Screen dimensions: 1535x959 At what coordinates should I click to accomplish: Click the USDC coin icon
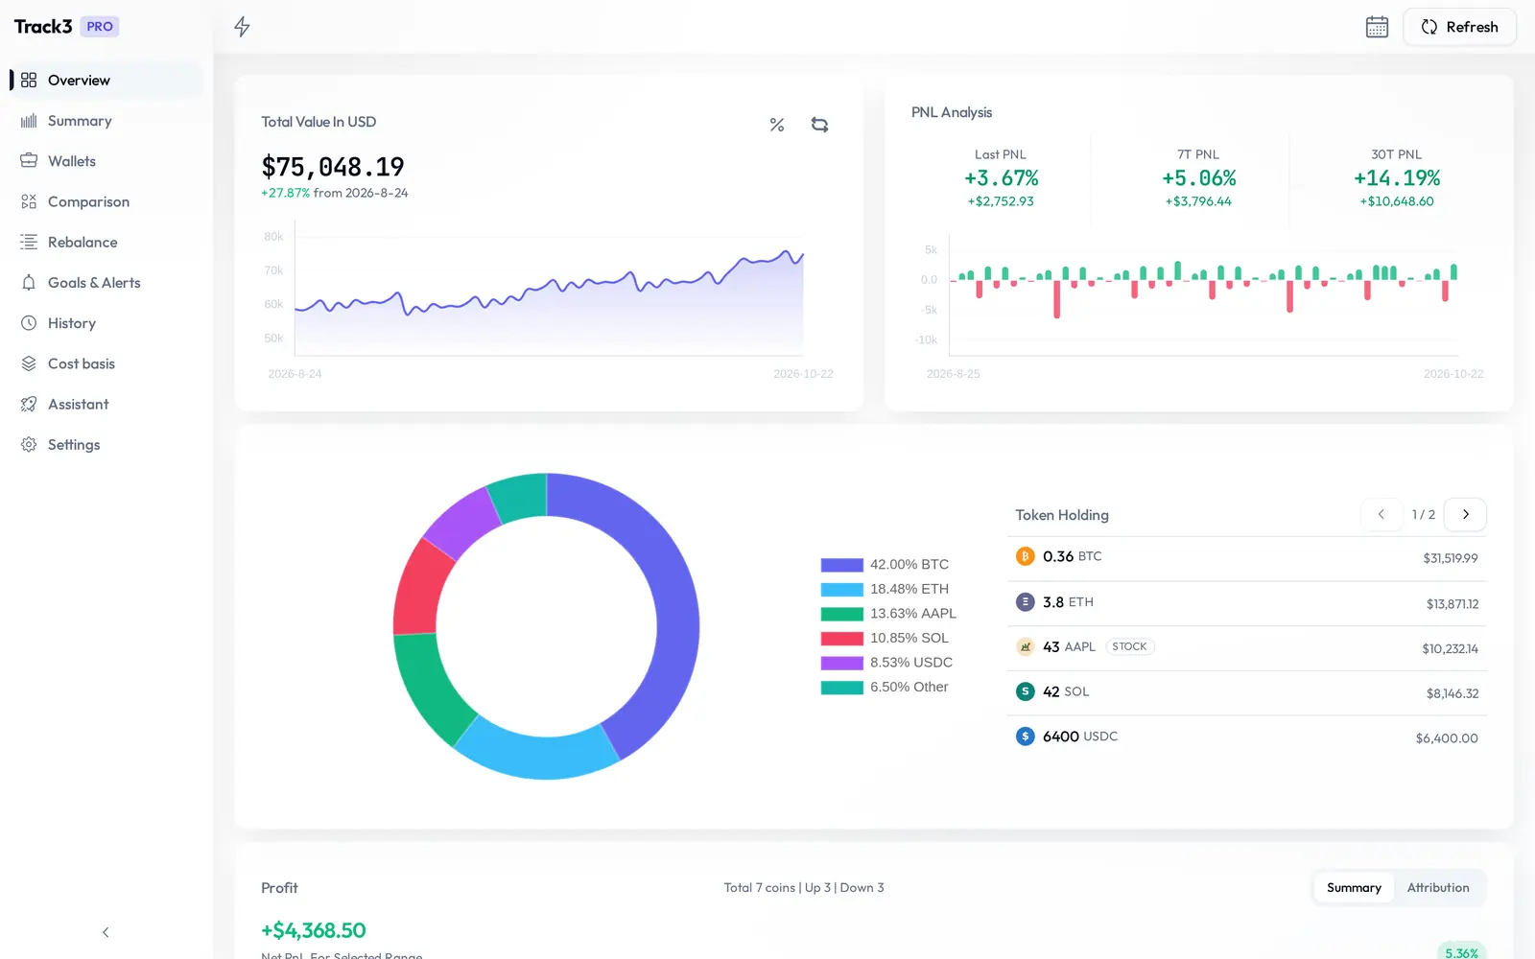click(1026, 737)
